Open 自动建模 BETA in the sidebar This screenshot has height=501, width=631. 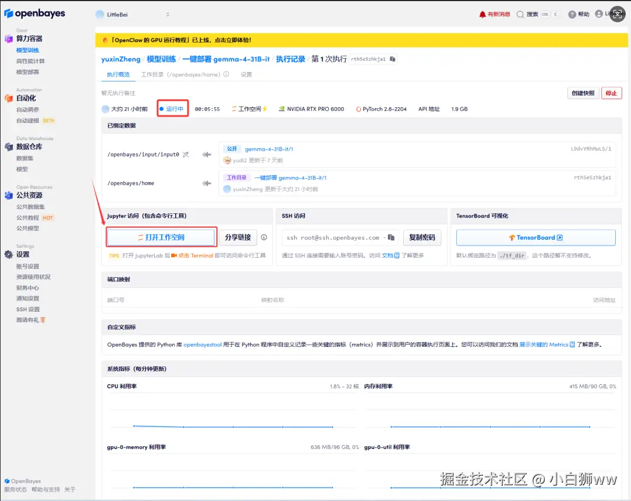(35, 120)
